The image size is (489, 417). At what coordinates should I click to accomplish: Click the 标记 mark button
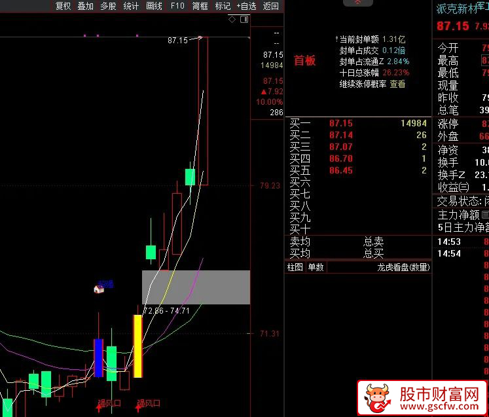coord(223,6)
